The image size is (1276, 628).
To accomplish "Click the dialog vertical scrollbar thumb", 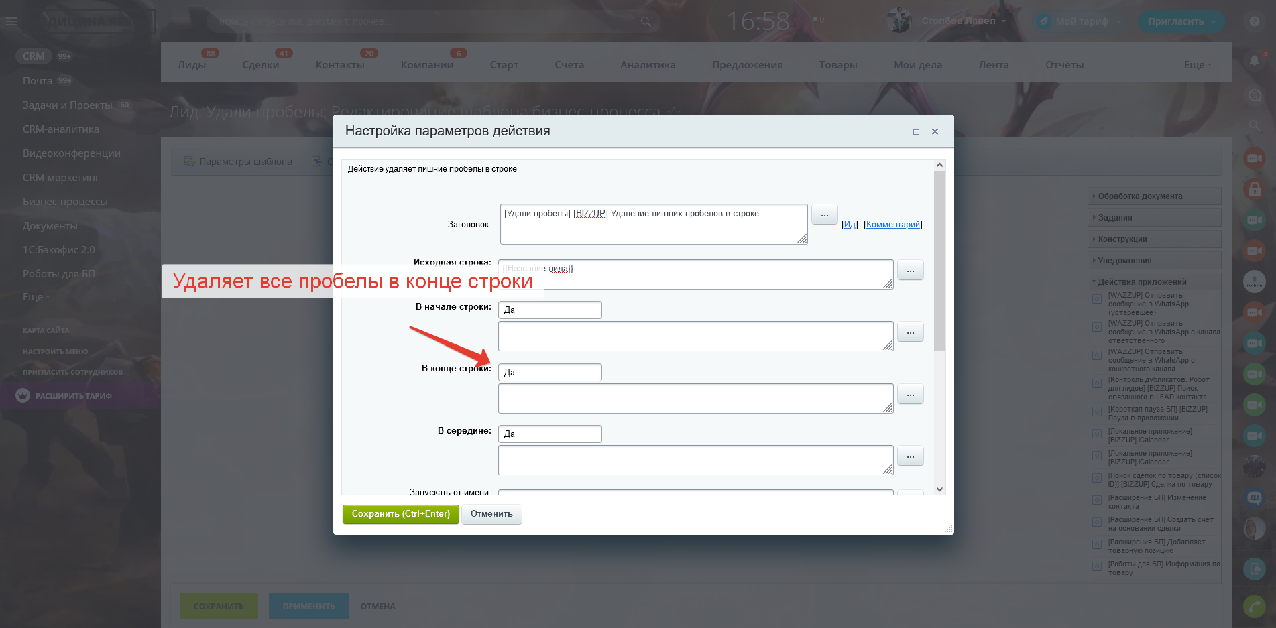I will (x=939, y=261).
